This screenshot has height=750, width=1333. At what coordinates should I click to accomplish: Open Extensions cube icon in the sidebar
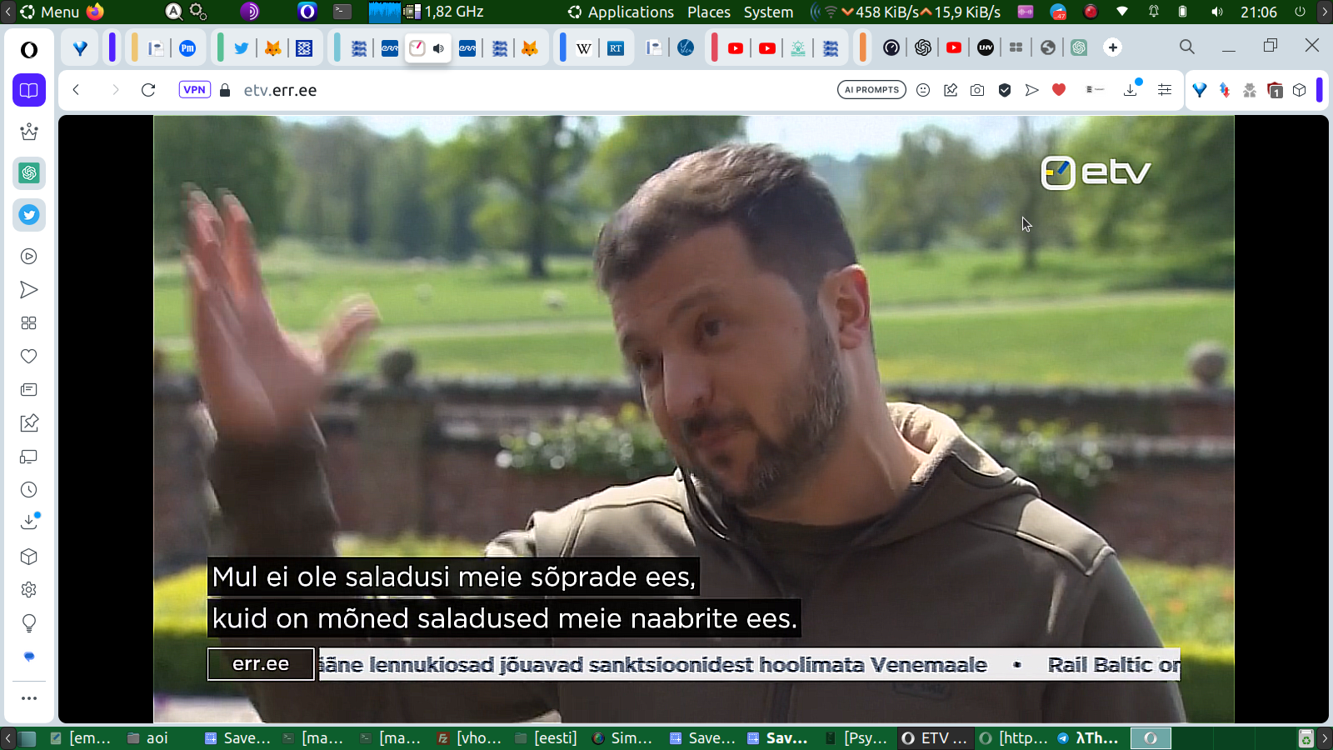coord(29,557)
